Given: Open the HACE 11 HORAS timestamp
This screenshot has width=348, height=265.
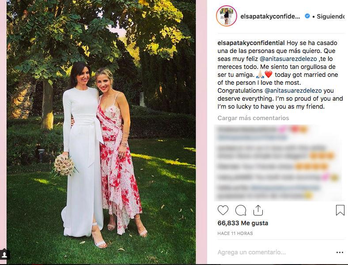Looking at the screenshot, I should [x=235, y=234].
